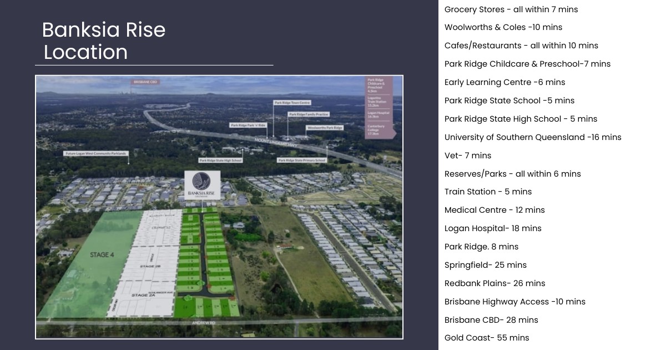Image resolution: width=666 pixels, height=350 pixels.
Task: Select the Logan Hospital - 18 mins line
Action: [x=492, y=228]
